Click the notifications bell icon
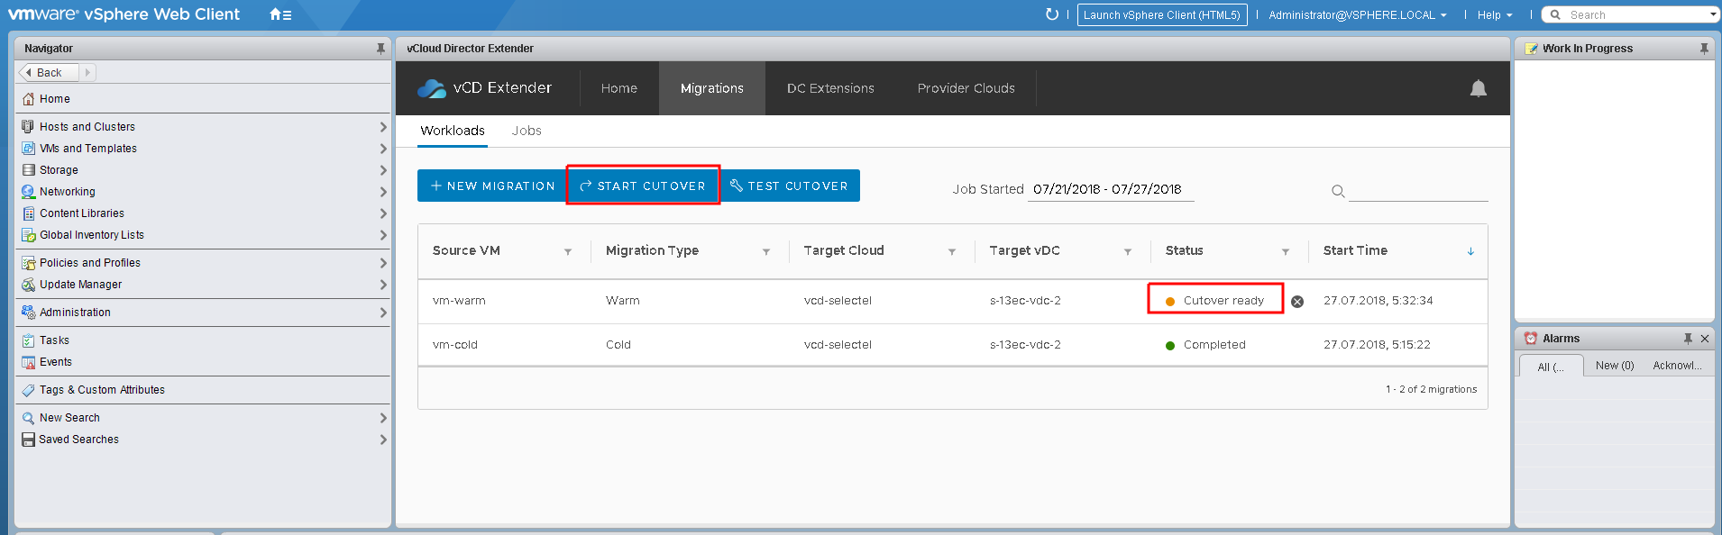 1479,88
